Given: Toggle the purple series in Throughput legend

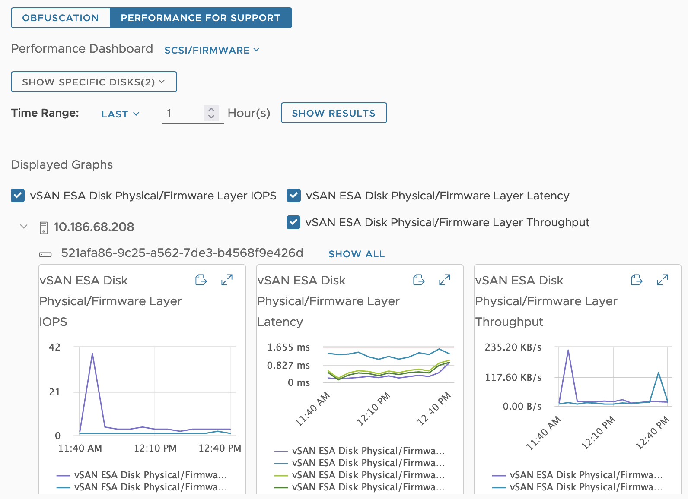Looking at the screenshot, I should [577, 475].
